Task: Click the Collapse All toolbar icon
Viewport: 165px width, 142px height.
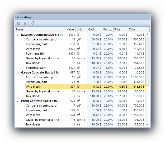Action: pos(25,23)
